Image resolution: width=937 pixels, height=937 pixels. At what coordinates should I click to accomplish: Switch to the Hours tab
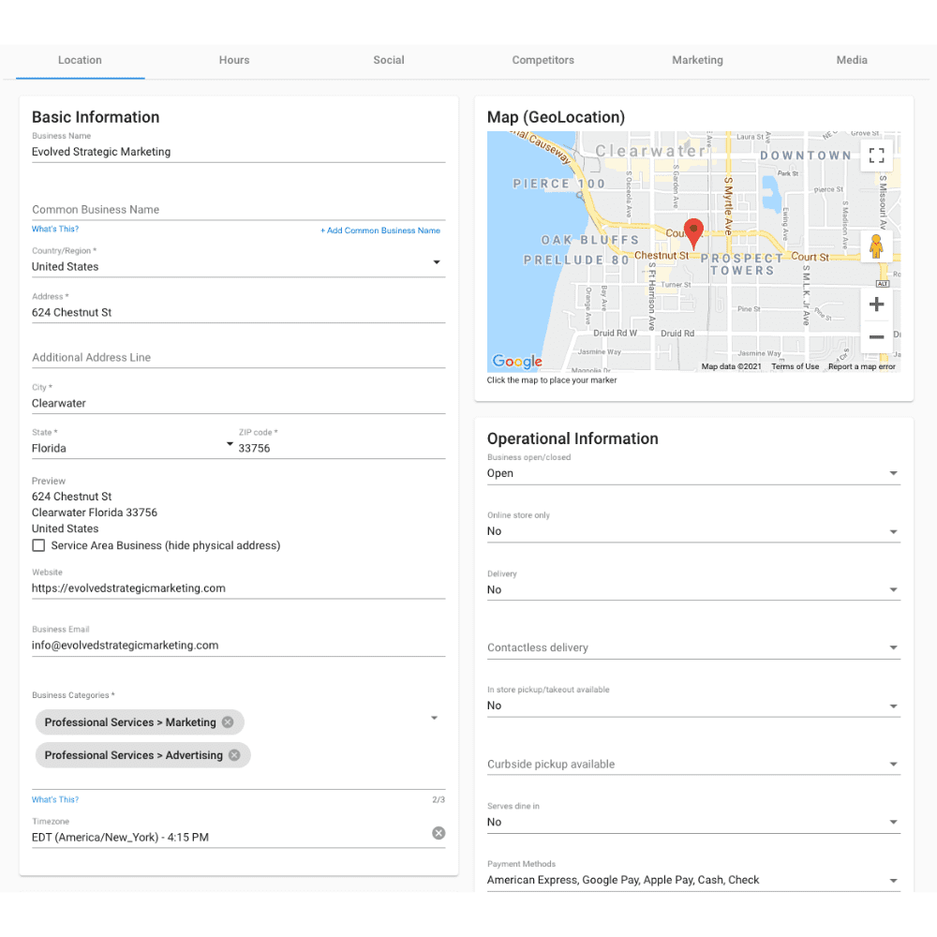pyautogui.click(x=233, y=60)
